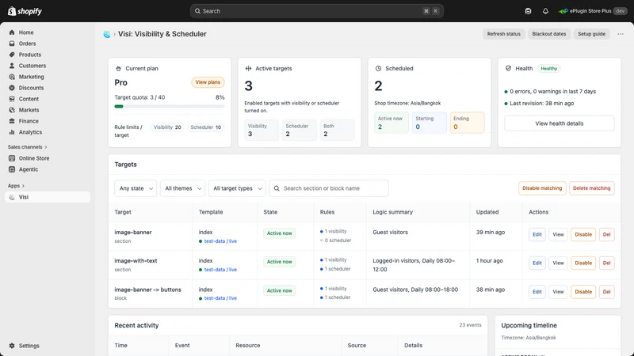The height and width of the screenshot is (356, 634).
Task: Click the 23 events label
Action: tap(470, 325)
